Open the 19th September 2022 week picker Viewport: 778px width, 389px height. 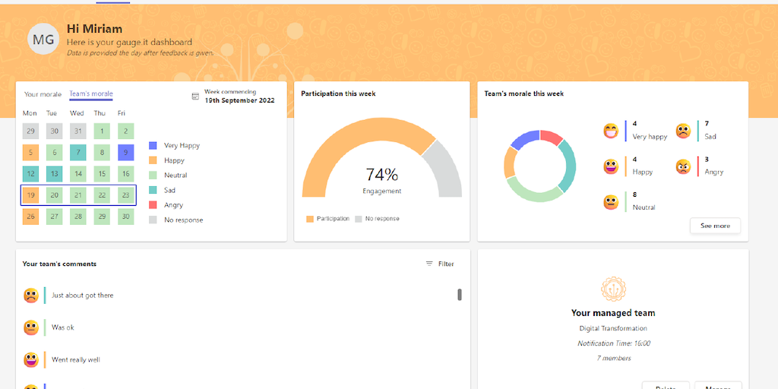point(239,100)
